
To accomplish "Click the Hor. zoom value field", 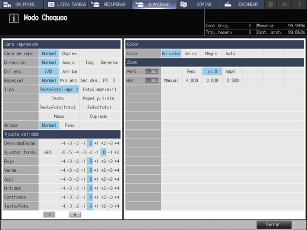I will (x=151, y=81).
